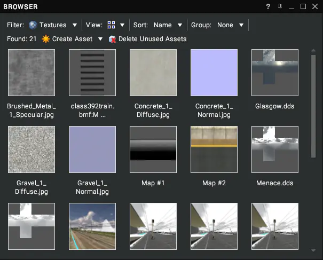
Task: Open the Group None dropdown arrow
Action: pyautogui.click(x=241, y=25)
